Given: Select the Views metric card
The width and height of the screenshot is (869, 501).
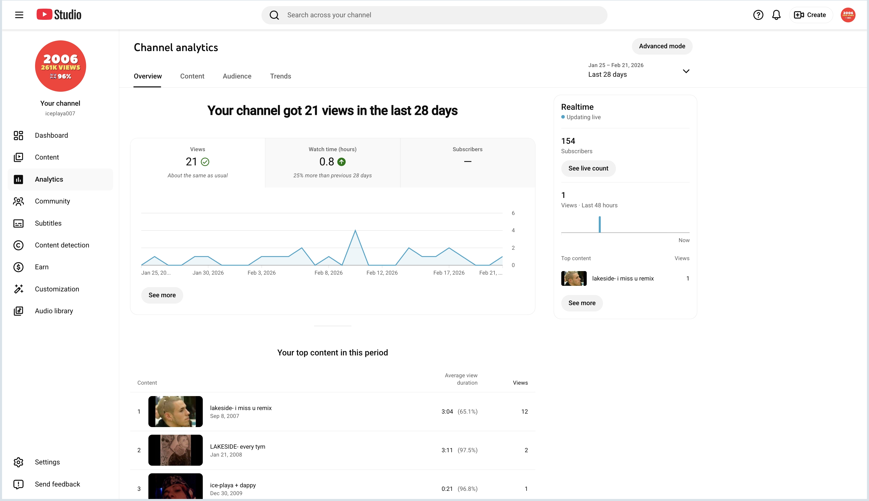Looking at the screenshot, I should [197, 163].
